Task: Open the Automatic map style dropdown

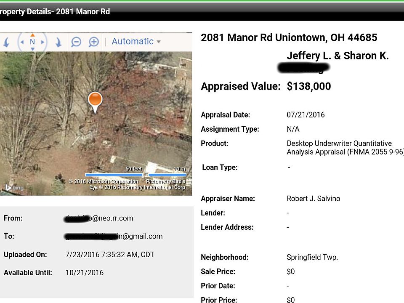Action: coord(136,42)
